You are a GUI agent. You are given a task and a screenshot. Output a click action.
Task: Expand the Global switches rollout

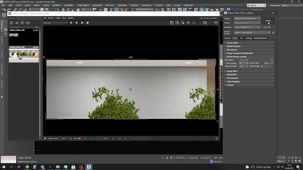pyautogui.click(x=249, y=46)
